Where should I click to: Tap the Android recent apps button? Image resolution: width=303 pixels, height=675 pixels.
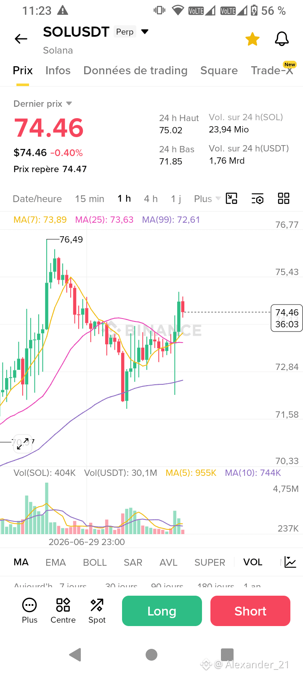pyautogui.click(x=227, y=655)
